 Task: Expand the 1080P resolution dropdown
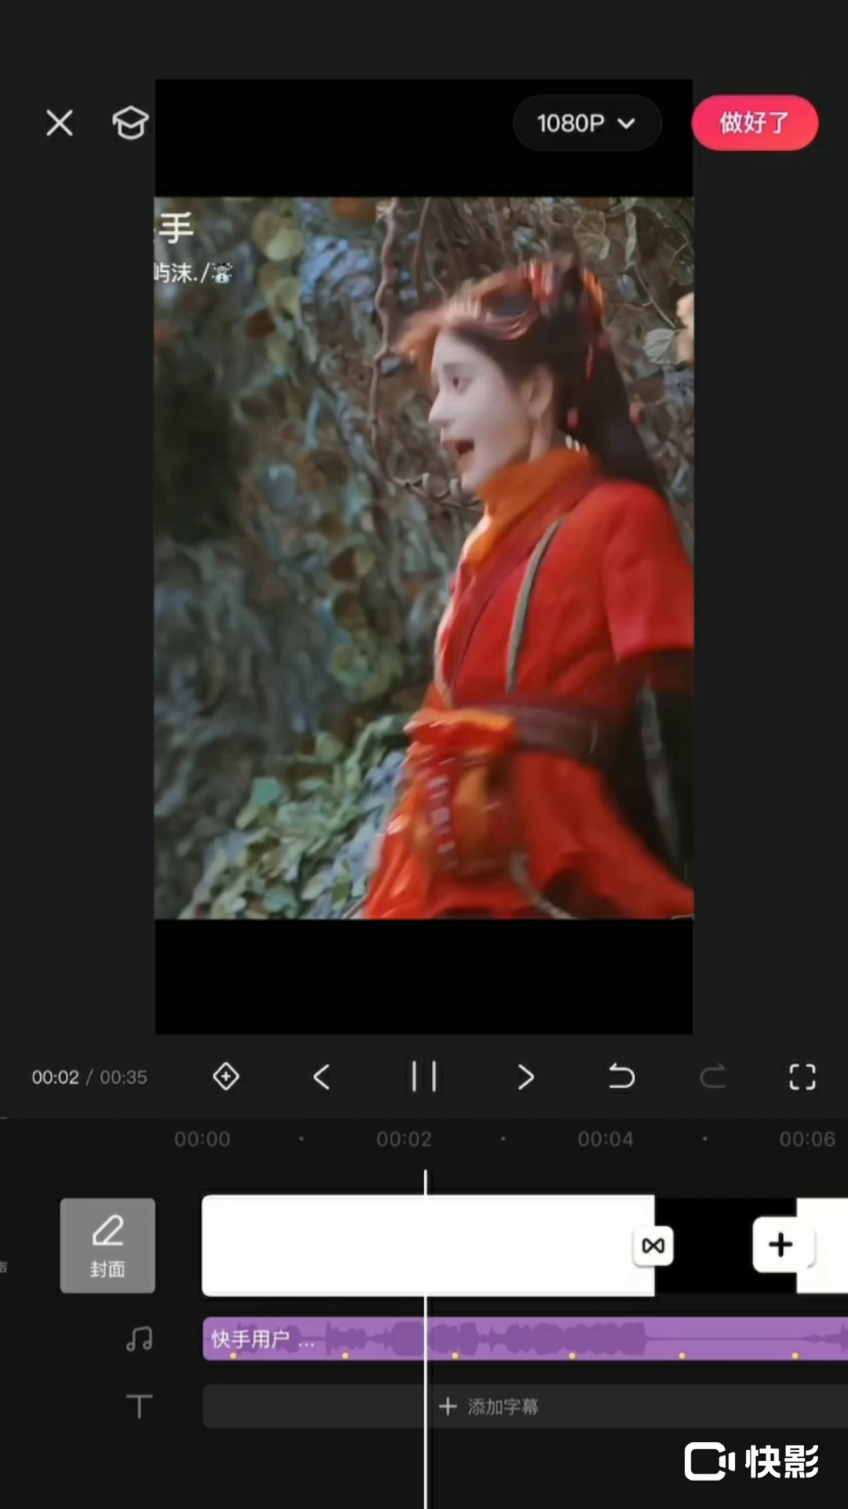click(587, 123)
